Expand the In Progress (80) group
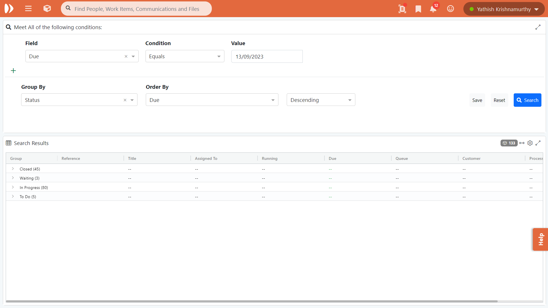Image resolution: width=548 pixels, height=308 pixels. tap(13, 188)
